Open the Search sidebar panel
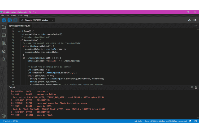 (x=4, y=59)
